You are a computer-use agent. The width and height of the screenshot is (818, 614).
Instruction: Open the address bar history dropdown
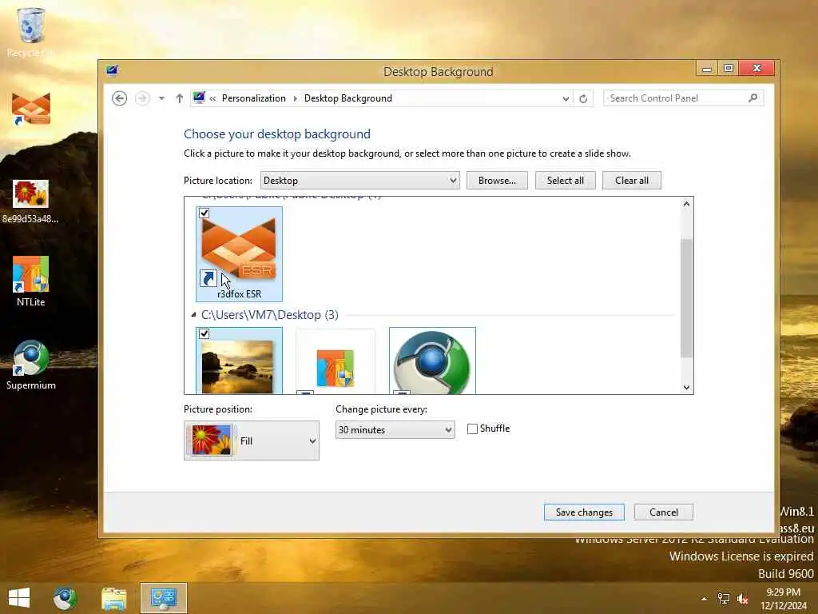pos(566,98)
